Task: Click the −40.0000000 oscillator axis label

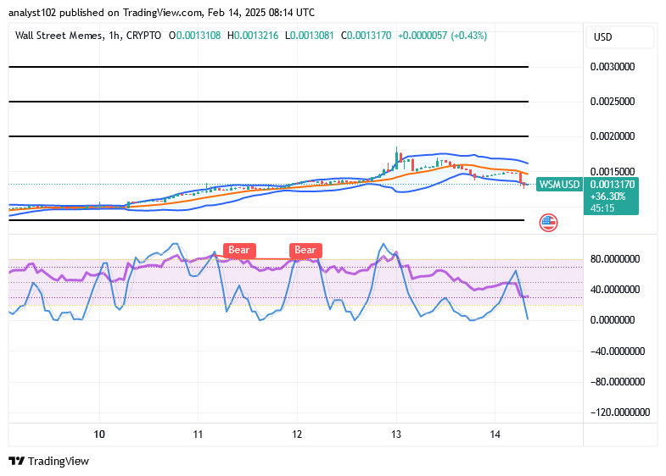Action: tap(618, 351)
